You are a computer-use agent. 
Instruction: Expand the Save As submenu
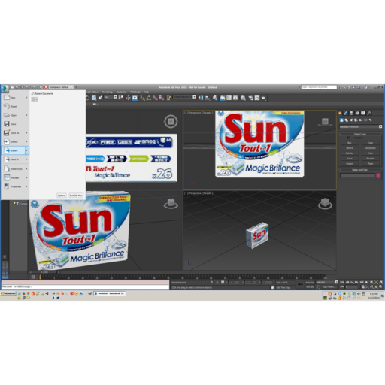(x=27, y=133)
